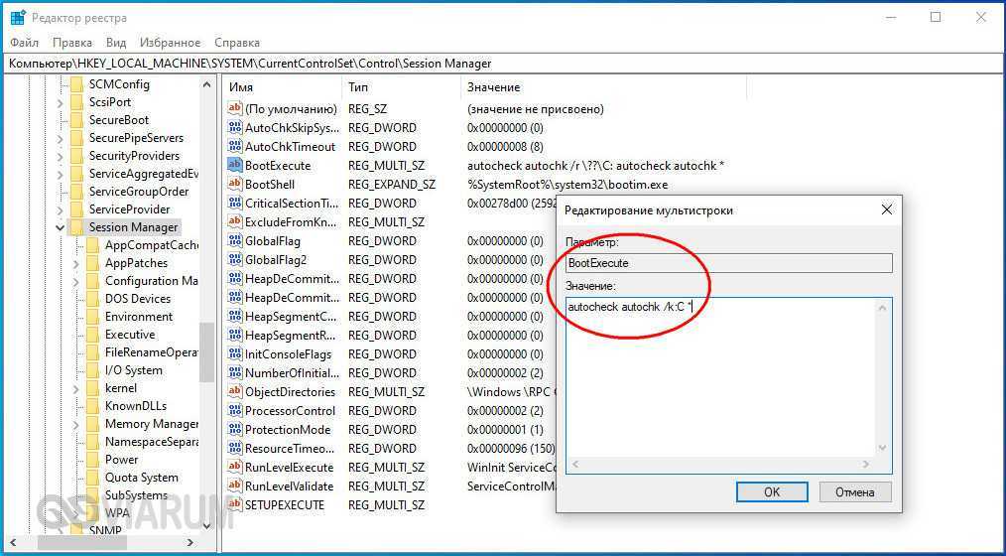Image resolution: width=1006 pixels, height=556 pixels.
Task: Click the REG_EXPAND_SZ type cell
Action: [392, 185]
